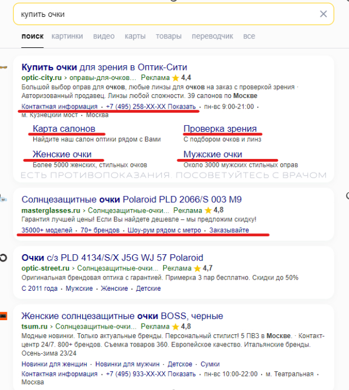Click 'Новинки для женщин' under tsum.ru

55,364
